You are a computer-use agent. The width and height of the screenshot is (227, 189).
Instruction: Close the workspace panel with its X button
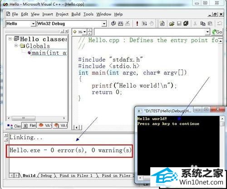pyautogui.click(x=67, y=31)
